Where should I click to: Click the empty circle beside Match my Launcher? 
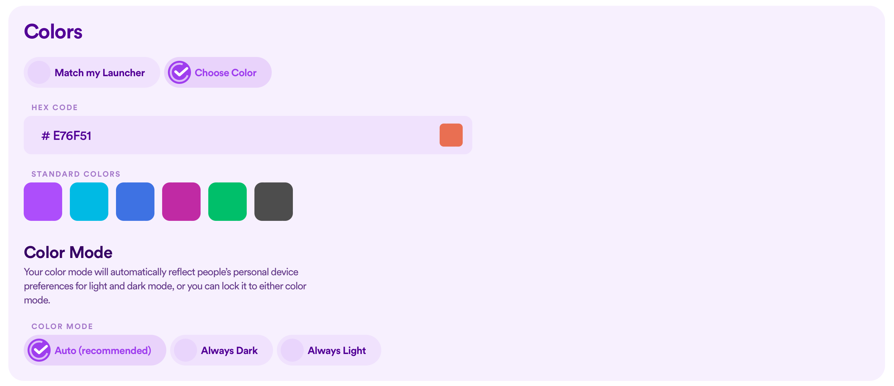(x=39, y=72)
